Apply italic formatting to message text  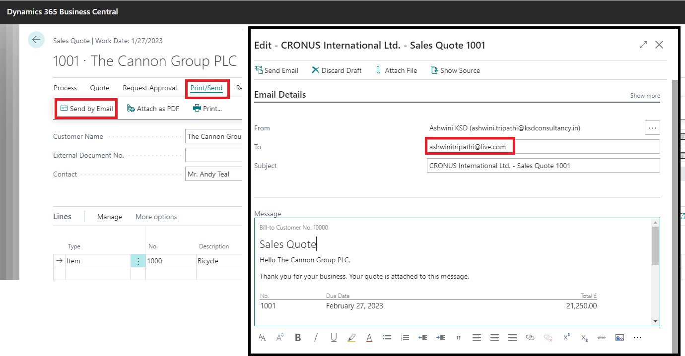click(x=316, y=338)
